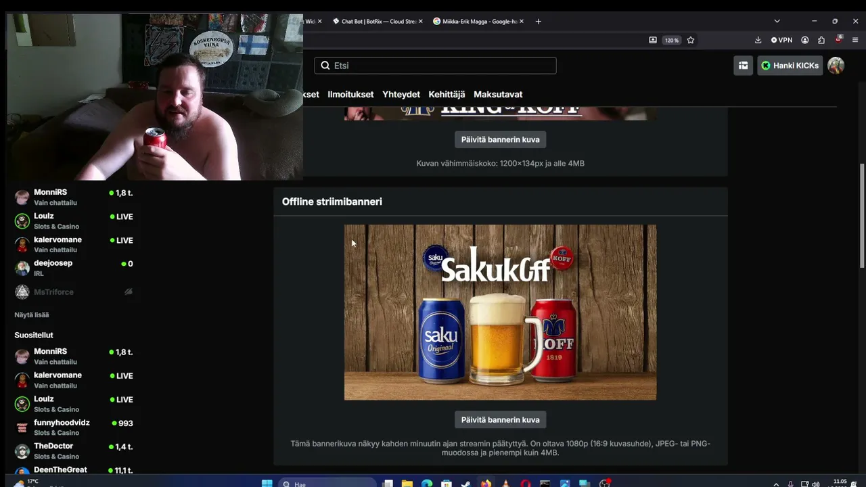The height and width of the screenshot is (487, 866).
Task: Open the VPN extension button
Action: 781,40
